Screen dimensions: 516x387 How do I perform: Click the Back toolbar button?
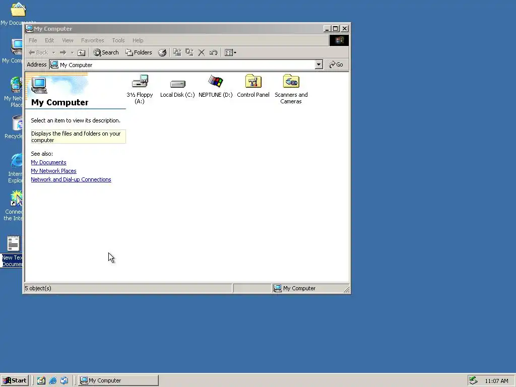38,52
